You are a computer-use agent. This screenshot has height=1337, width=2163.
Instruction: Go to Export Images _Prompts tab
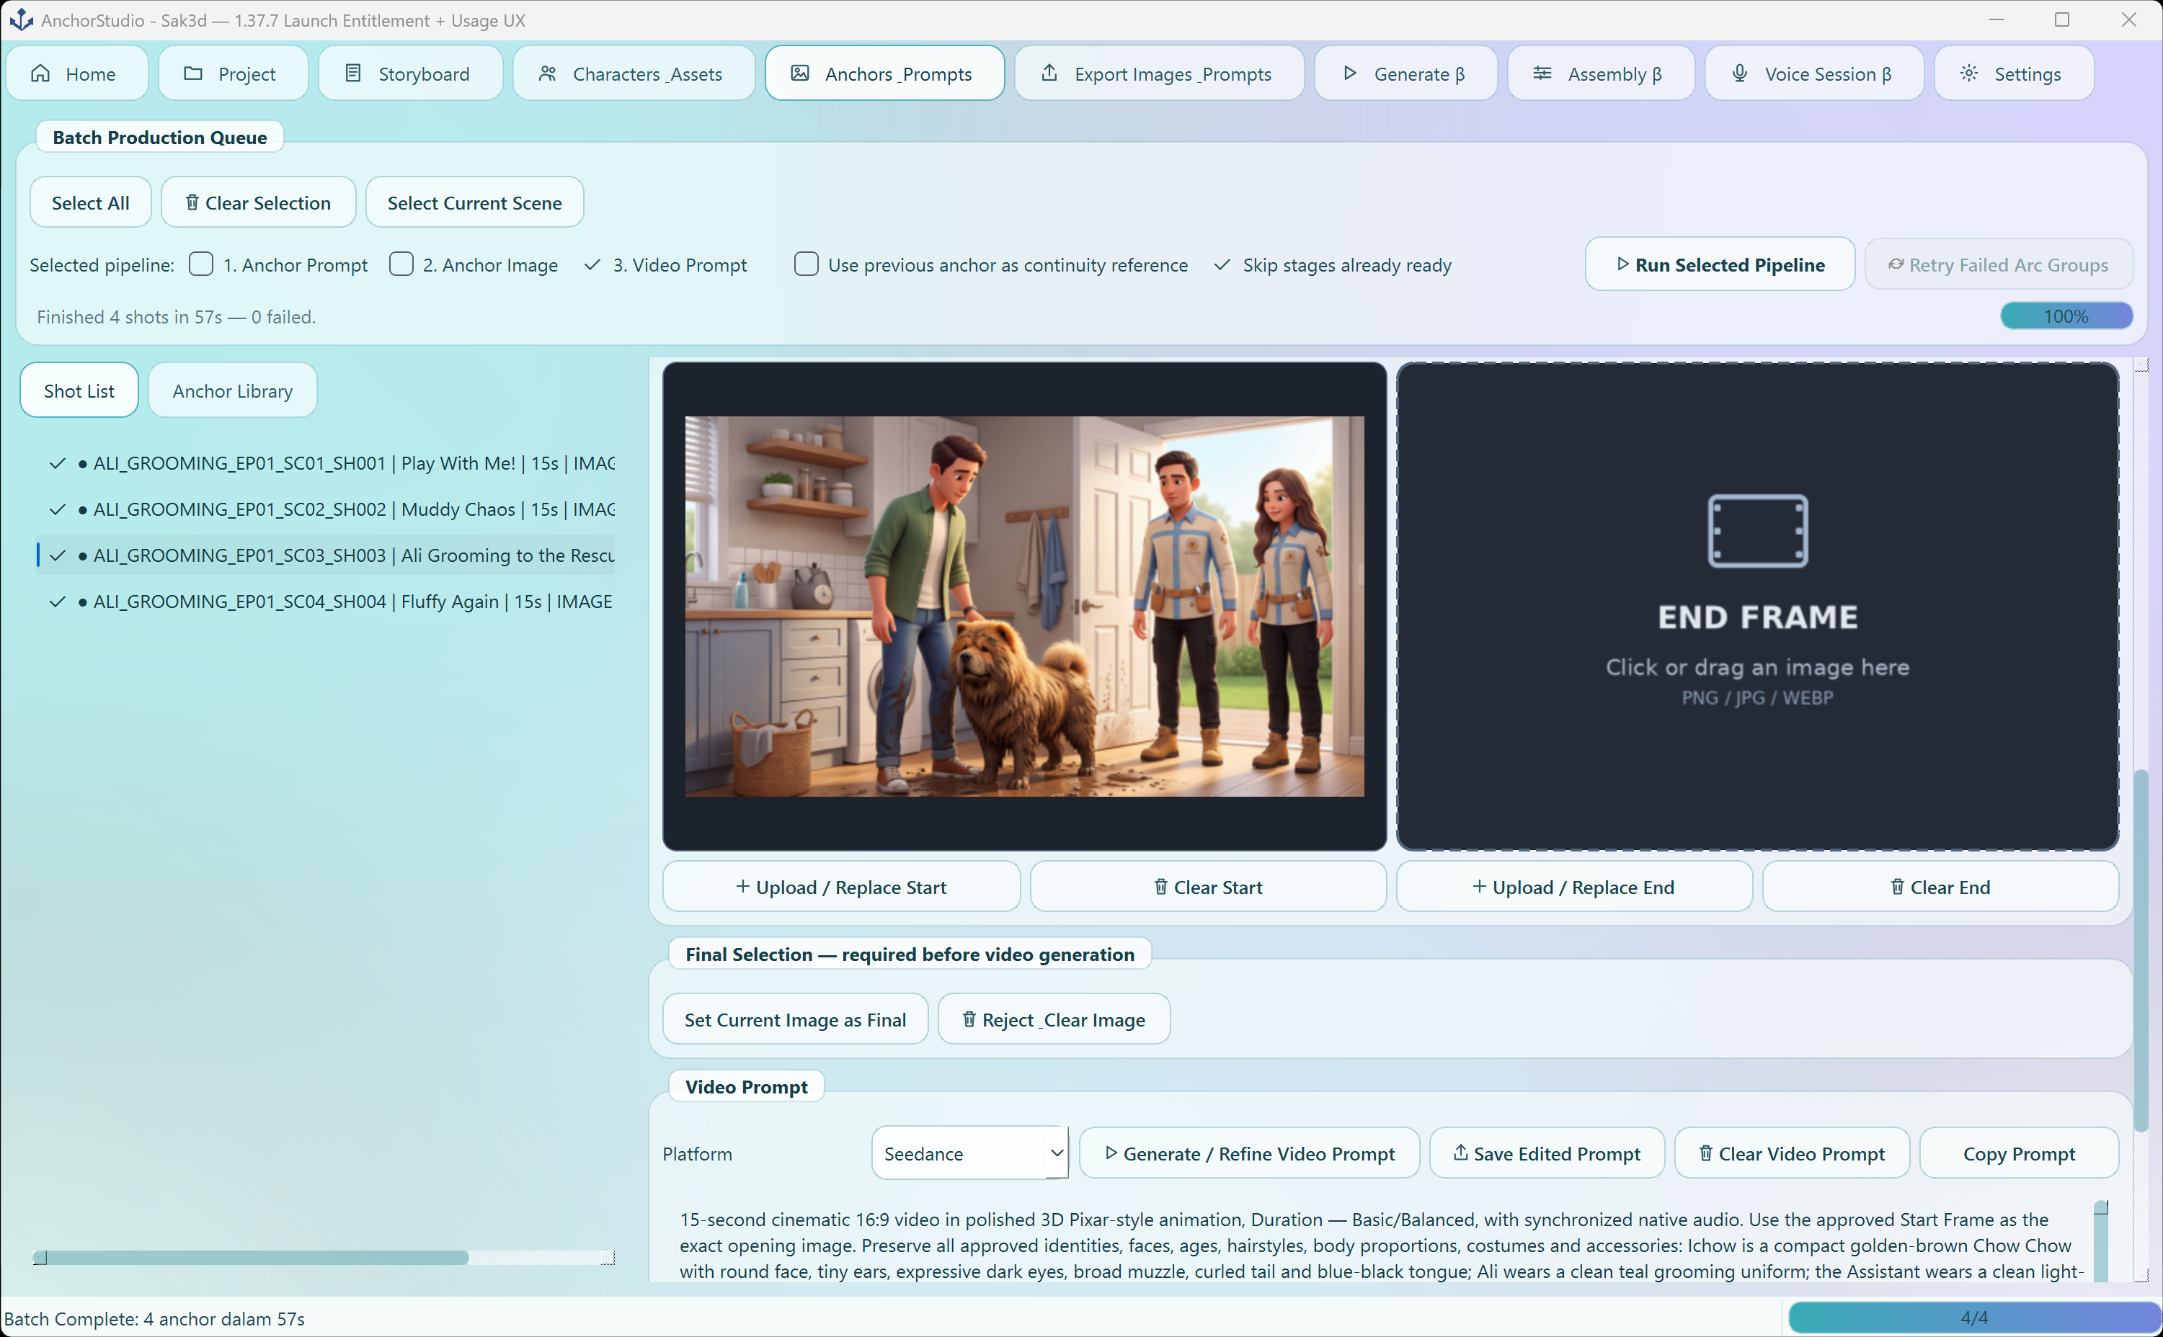point(1158,73)
